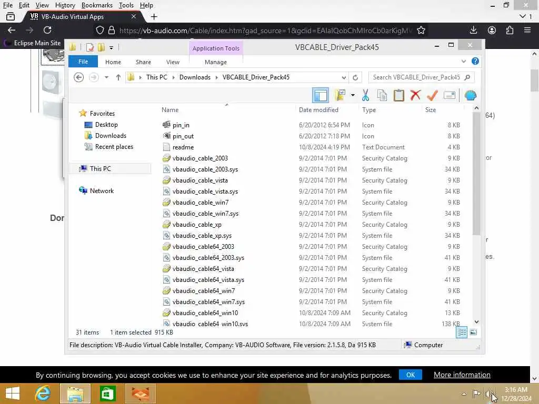Image resolution: width=539 pixels, height=404 pixels.
Task: Toggle the navigation pane layout button
Action: click(x=321, y=96)
